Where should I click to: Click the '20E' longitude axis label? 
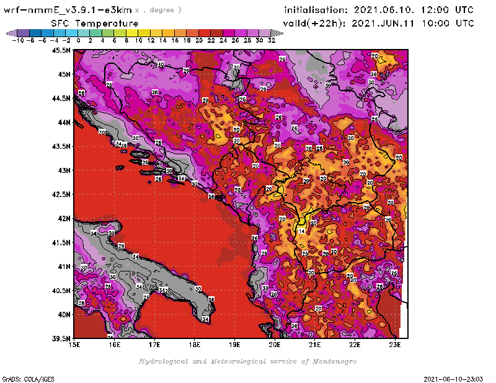[x=275, y=345]
